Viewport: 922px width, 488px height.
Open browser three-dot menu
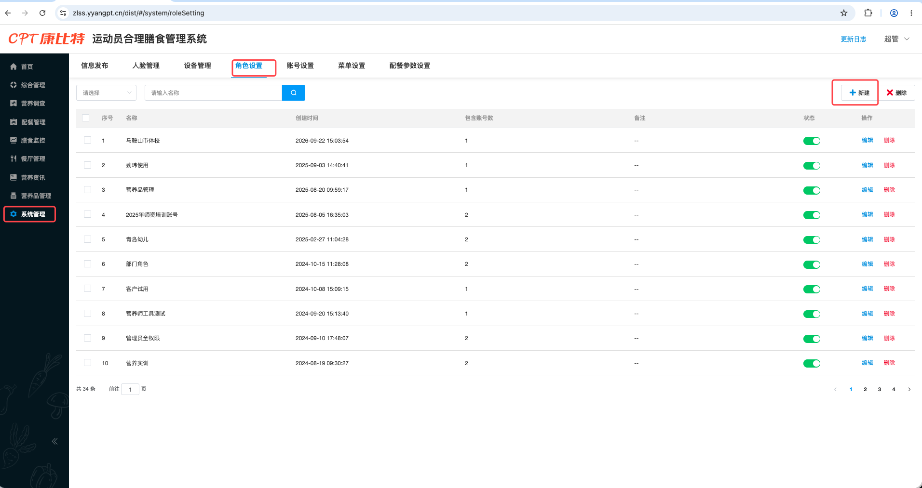[911, 13]
